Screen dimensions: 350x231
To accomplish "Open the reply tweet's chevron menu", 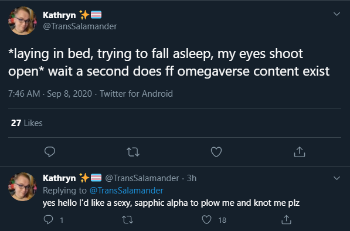I will (x=337, y=178).
